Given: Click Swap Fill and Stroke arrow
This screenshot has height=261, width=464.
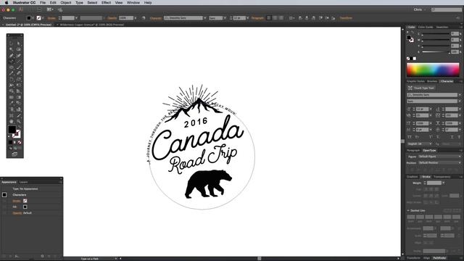Looking at the screenshot, I should click(x=20, y=128).
